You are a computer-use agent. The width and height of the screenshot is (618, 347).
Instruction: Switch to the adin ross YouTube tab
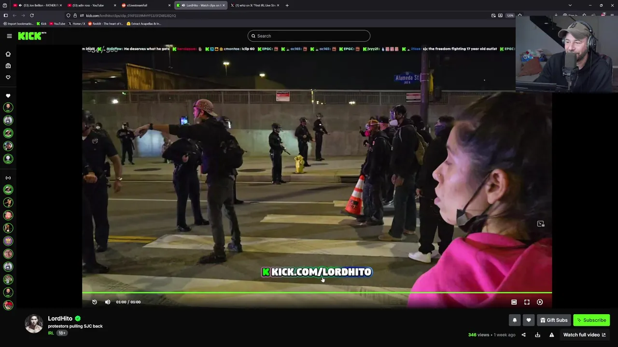[x=91, y=5]
